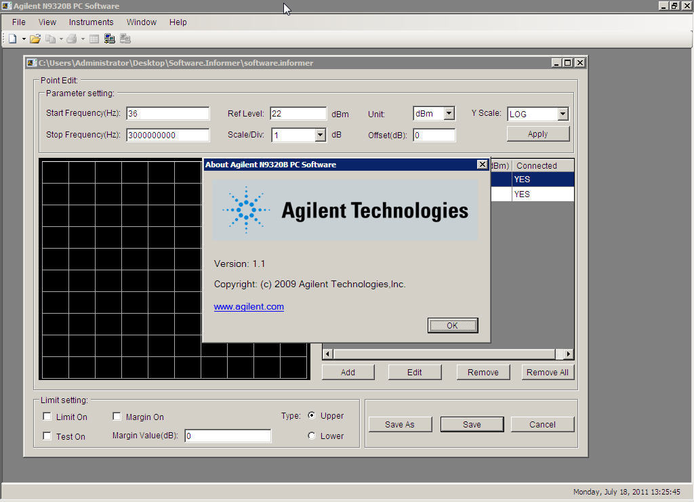
Task: Open the Window menu
Action: coord(141,22)
